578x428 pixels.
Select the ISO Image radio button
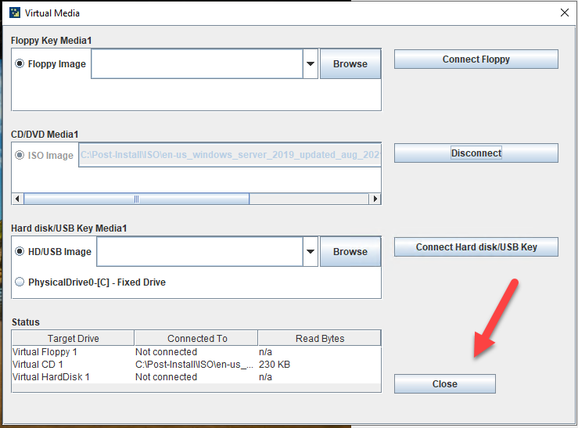[x=20, y=155]
